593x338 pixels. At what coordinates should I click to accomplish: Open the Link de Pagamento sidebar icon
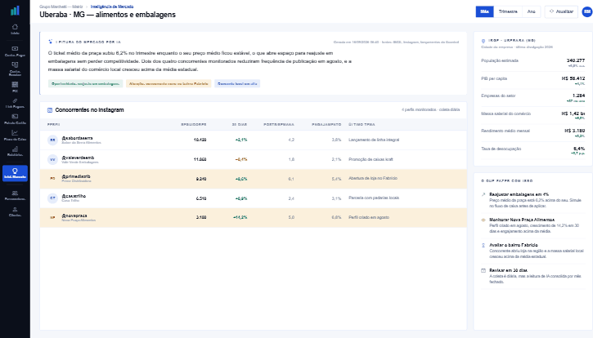(15, 103)
